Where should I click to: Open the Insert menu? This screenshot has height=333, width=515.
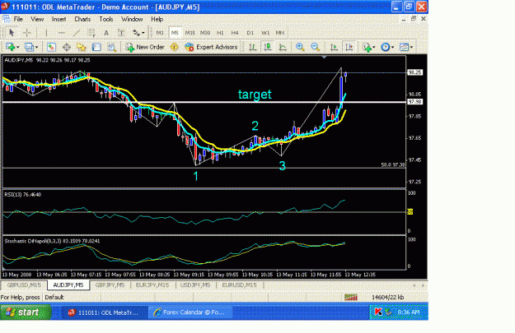tap(59, 19)
